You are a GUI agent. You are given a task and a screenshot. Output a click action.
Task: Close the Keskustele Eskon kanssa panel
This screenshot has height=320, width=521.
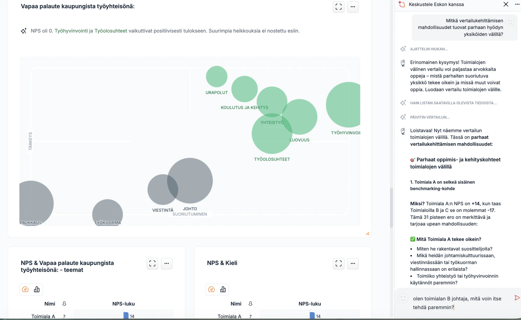pos(506,4)
